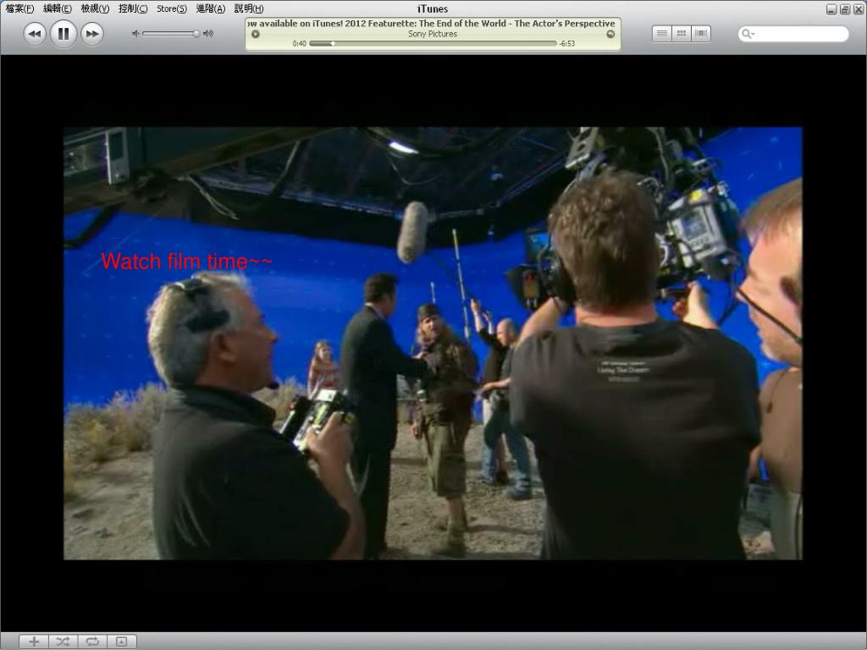This screenshot has width=867, height=650.
Task: Open the 檢視(V) menu
Action: tap(95, 8)
